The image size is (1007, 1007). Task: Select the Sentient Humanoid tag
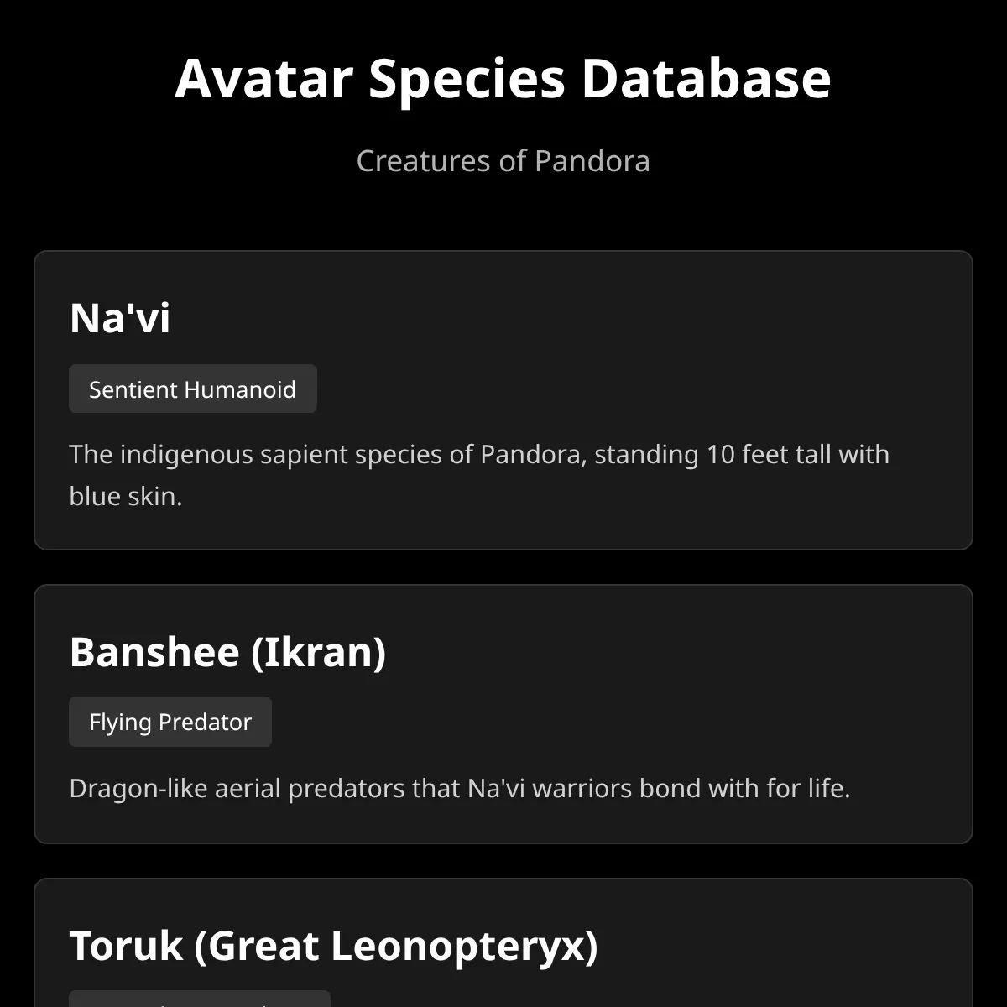point(193,389)
